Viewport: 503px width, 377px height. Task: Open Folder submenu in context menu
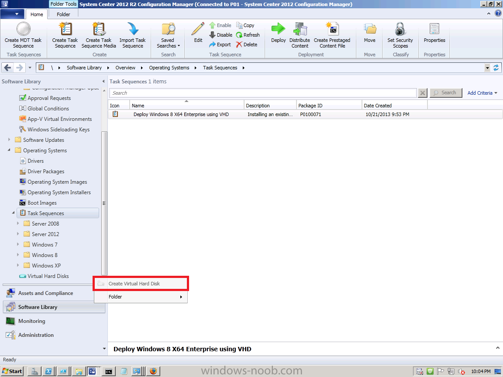(x=141, y=297)
